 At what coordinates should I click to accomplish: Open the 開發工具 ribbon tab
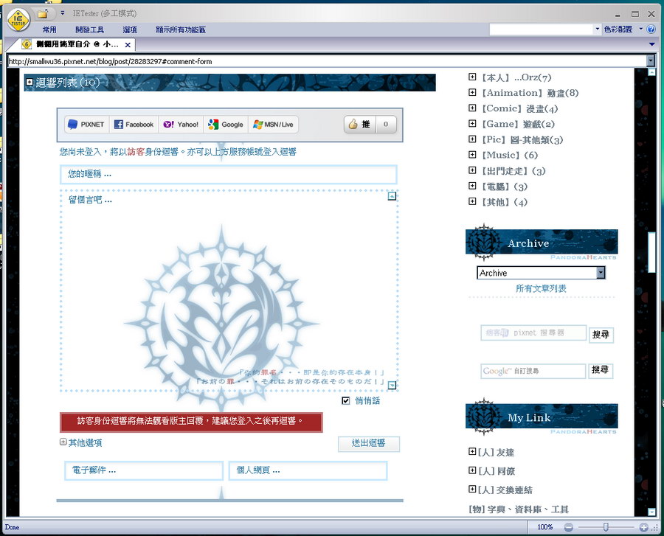coord(89,29)
